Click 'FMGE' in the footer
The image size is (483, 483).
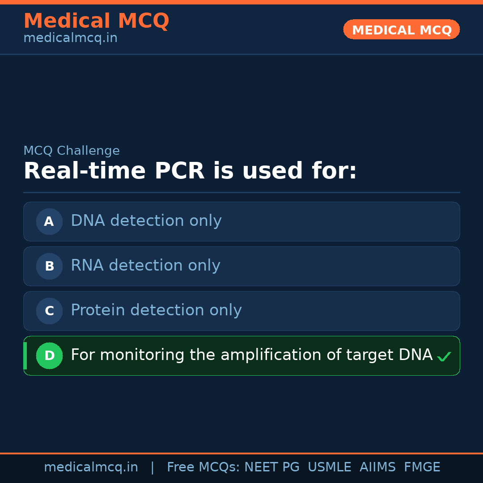[x=422, y=467]
